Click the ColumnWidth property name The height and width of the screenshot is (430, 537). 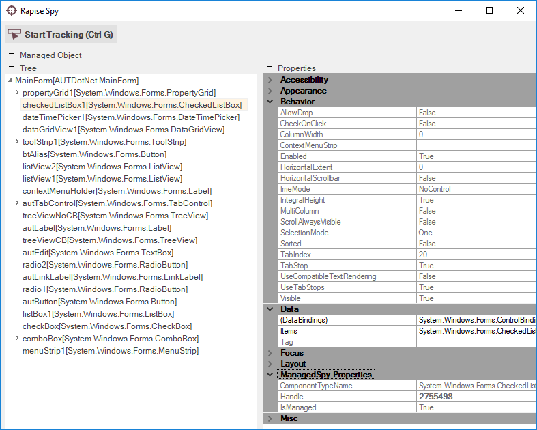(x=302, y=134)
